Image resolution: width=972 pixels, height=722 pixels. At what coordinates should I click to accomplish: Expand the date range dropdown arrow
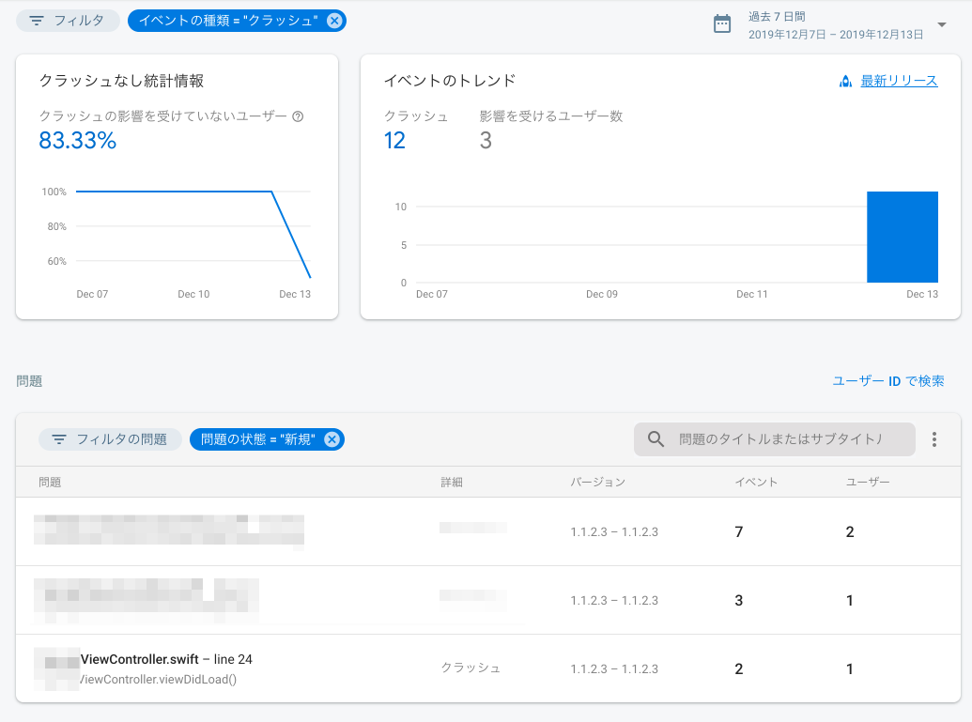point(942,25)
